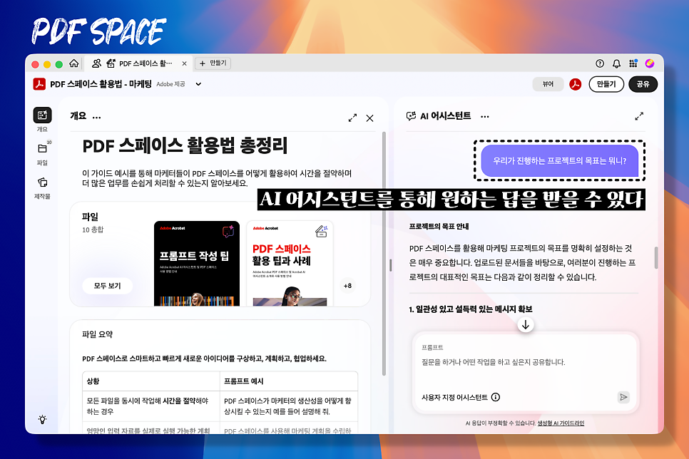The image size is (689, 459).
Task: Click the PDF 스페이스 활용법 총정리 heading
Action: (185, 146)
